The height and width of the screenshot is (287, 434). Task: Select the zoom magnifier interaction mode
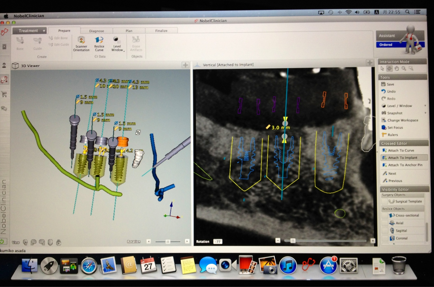(404, 69)
